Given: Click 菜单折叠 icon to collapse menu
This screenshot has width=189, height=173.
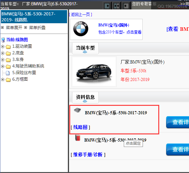Looking at the screenshot, I should click(x=25, y=28).
